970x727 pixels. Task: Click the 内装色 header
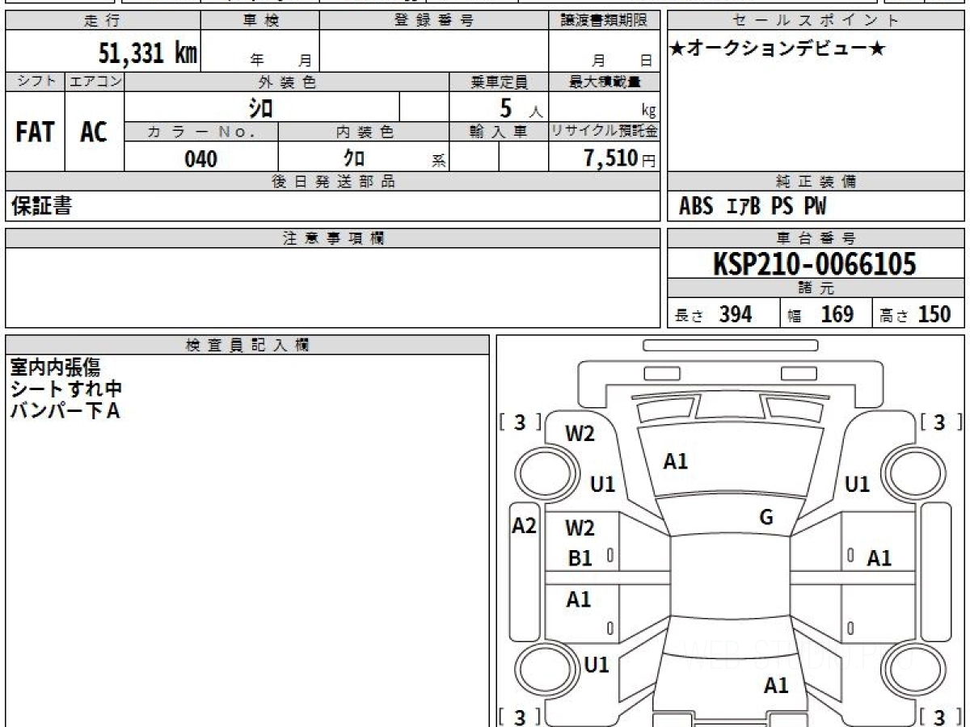pyautogui.click(x=364, y=132)
